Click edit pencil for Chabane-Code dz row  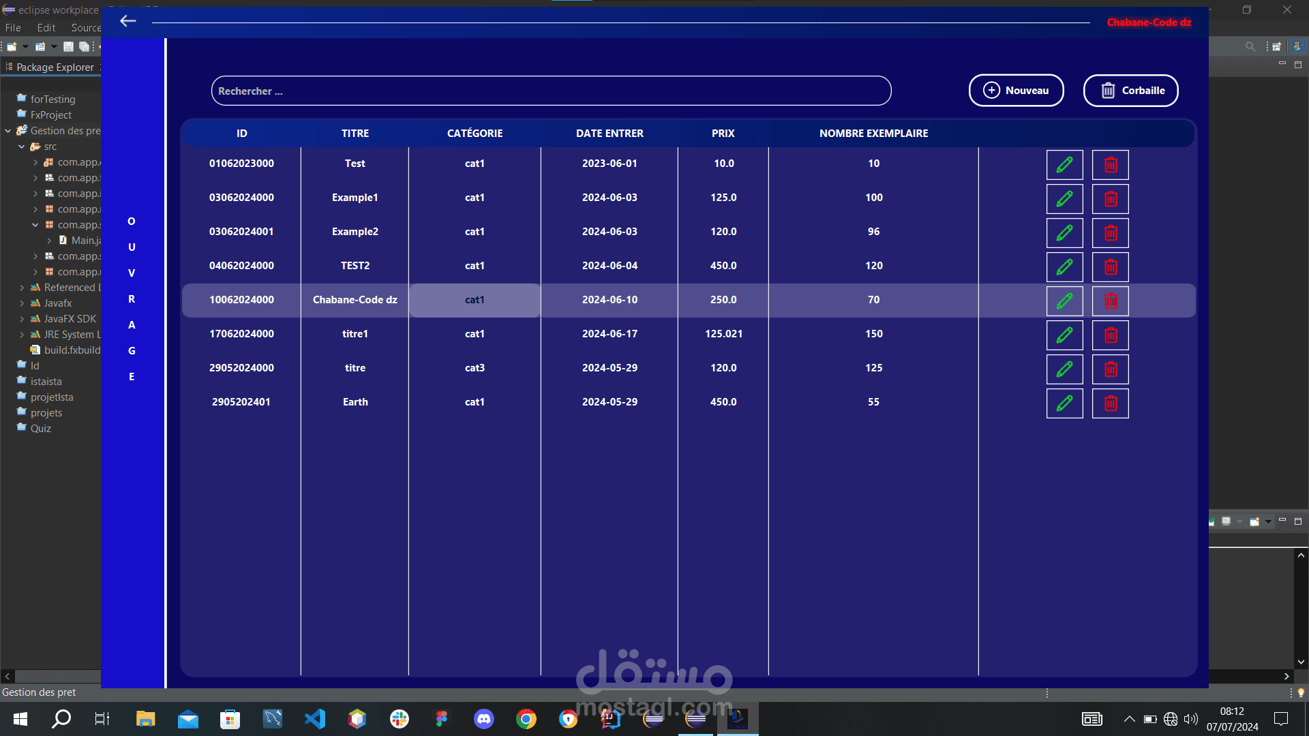[x=1064, y=301]
